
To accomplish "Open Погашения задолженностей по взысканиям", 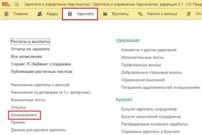I will pos(160,87).
